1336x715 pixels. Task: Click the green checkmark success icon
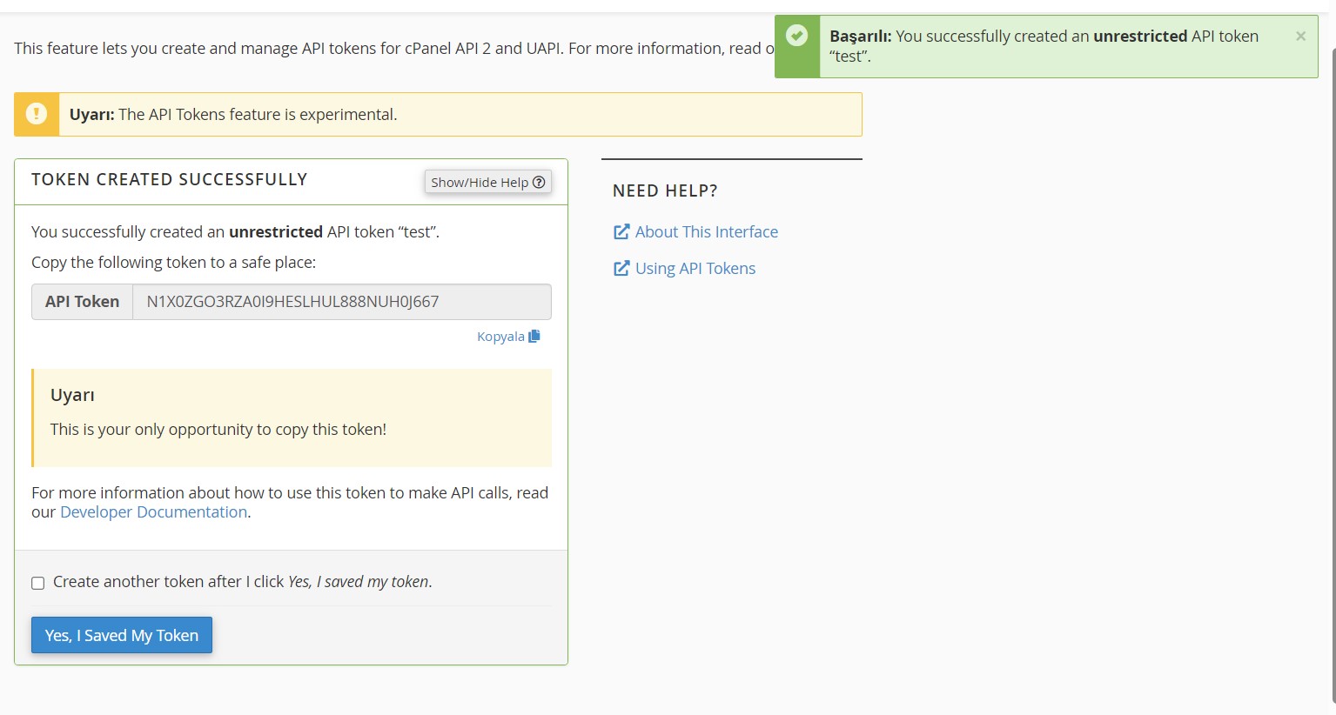[796, 36]
